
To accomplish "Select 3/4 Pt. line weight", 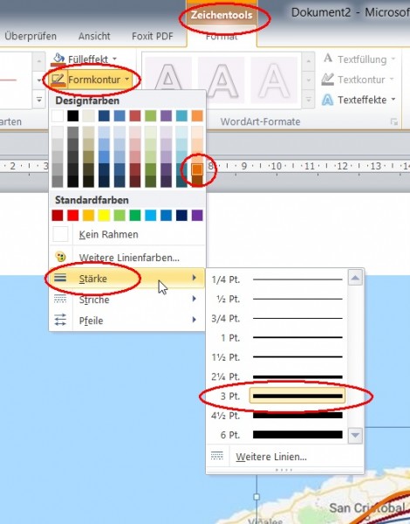I will [x=277, y=318].
